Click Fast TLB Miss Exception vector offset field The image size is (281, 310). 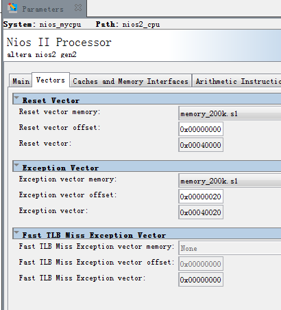(x=201, y=264)
